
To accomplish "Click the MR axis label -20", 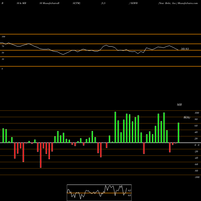I will [x=196, y=152].
